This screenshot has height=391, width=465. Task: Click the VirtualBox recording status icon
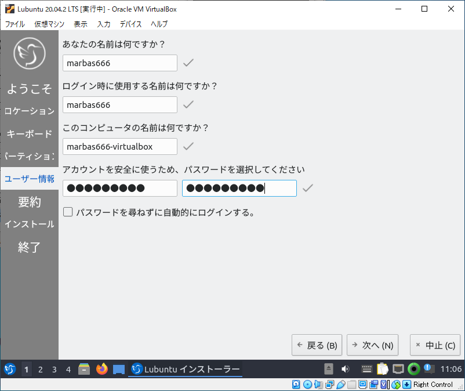(373, 385)
